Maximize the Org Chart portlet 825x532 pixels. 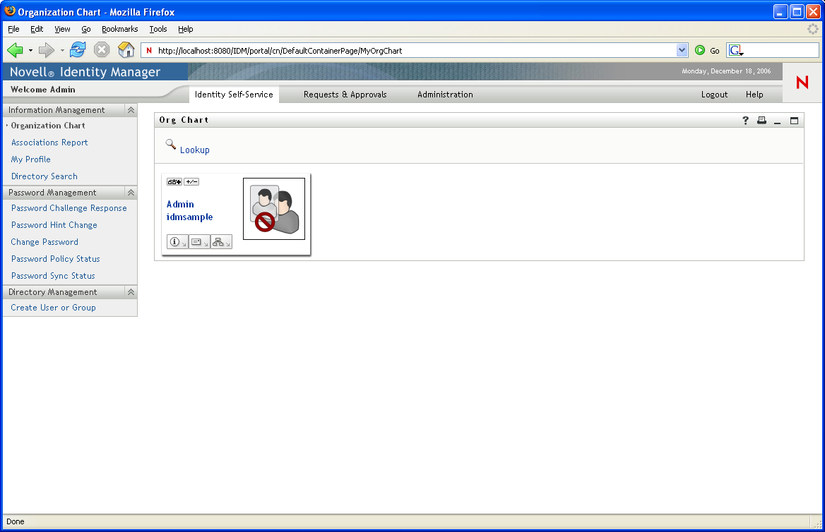pyautogui.click(x=794, y=121)
